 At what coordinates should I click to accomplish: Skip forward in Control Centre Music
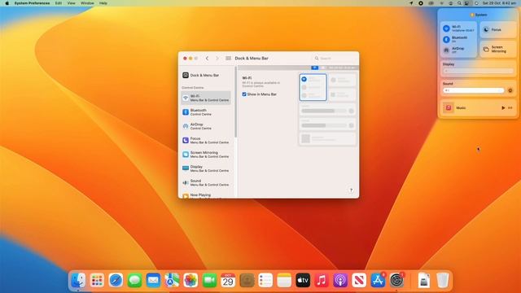point(510,108)
